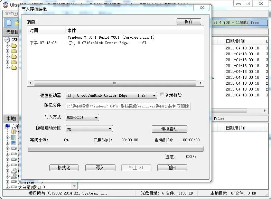Select the GSP disc root icon in tree
Screen dimensions: 271x199
(7, 40)
